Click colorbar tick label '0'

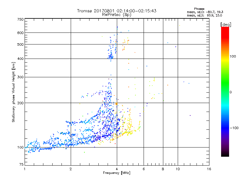[231, 92]
